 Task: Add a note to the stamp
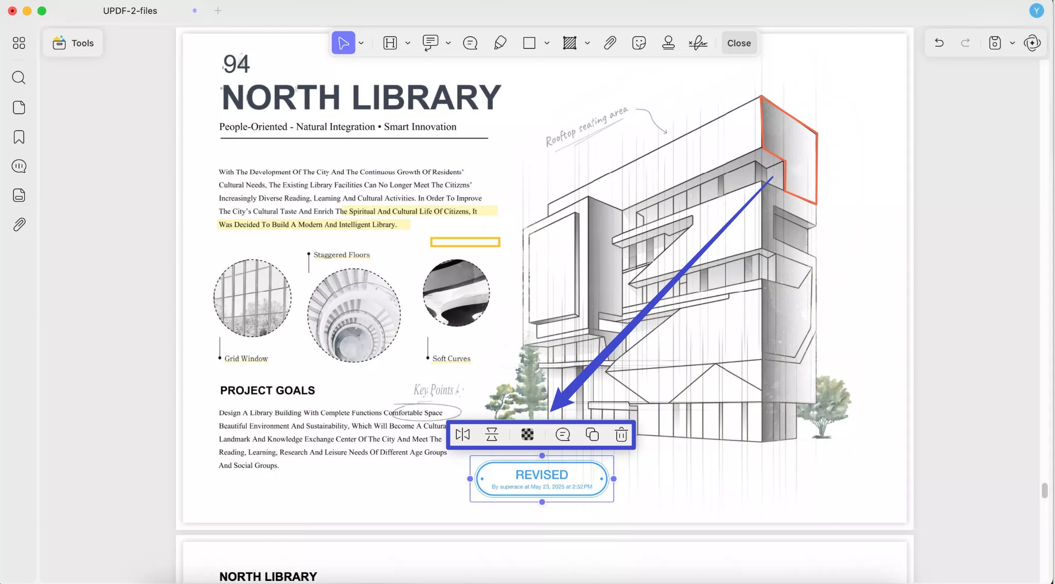point(563,435)
